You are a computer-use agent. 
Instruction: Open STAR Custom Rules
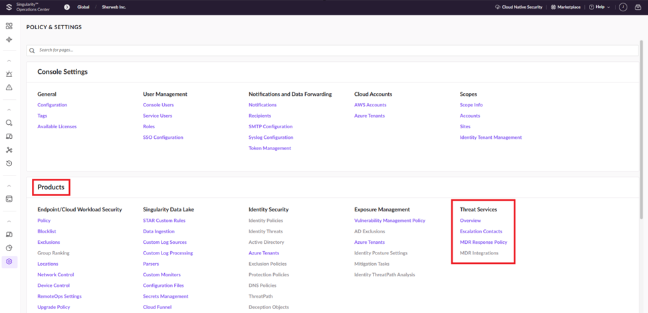coord(164,221)
